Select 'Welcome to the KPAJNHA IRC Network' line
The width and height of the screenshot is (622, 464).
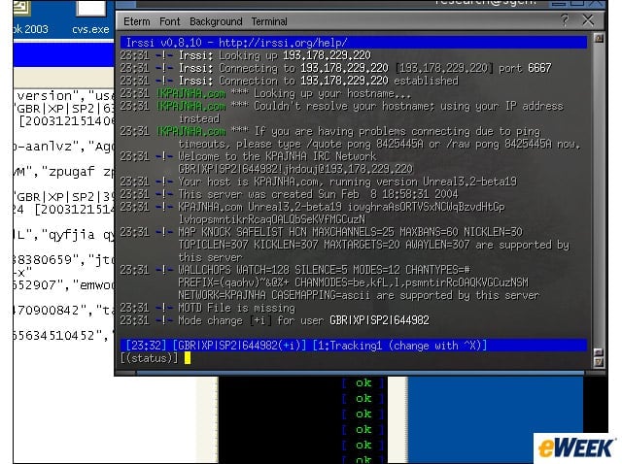point(249,156)
